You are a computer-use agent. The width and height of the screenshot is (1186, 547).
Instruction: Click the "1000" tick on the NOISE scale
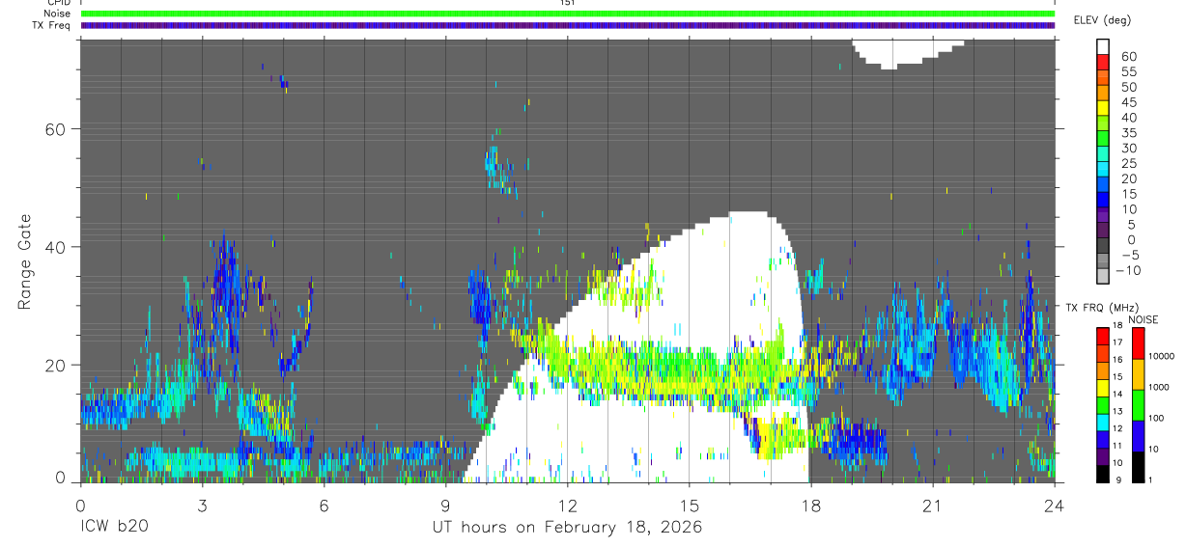click(1159, 387)
